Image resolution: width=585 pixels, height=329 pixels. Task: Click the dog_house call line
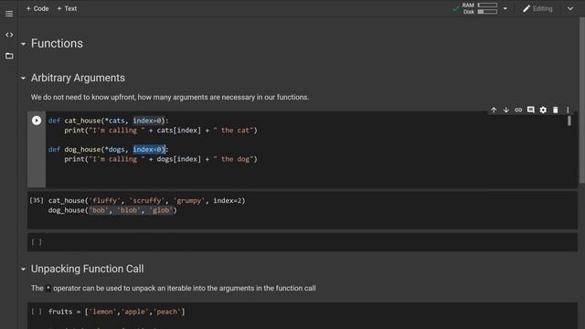tap(112, 210)
